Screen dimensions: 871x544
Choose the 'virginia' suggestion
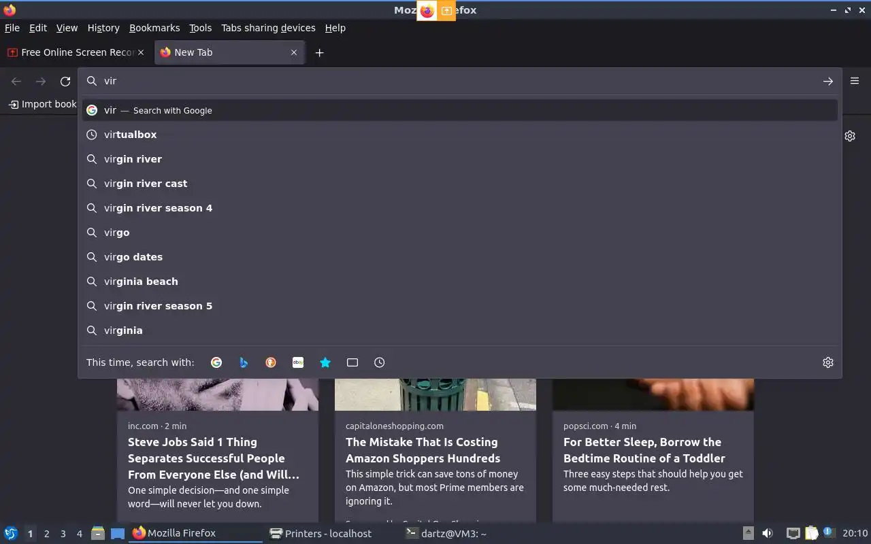[460, 330]
